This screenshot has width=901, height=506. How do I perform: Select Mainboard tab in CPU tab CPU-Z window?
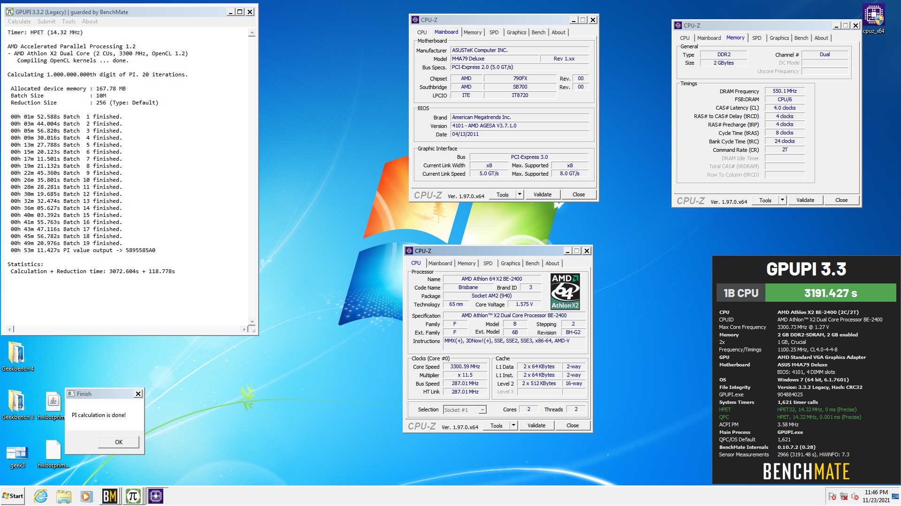click(x=440, y=263)
